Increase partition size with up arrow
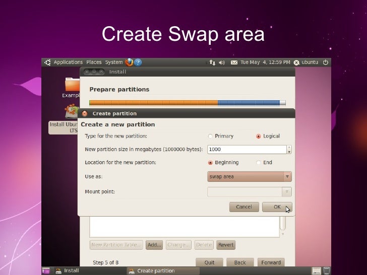The height and width of the screenshot is (275, 367). 289,147
